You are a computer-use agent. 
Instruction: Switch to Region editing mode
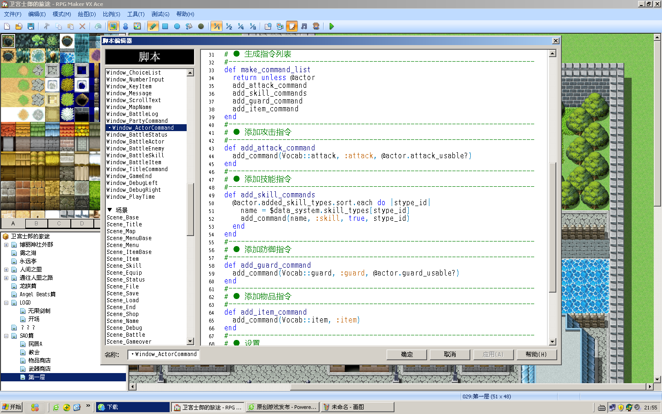point(137,27)
